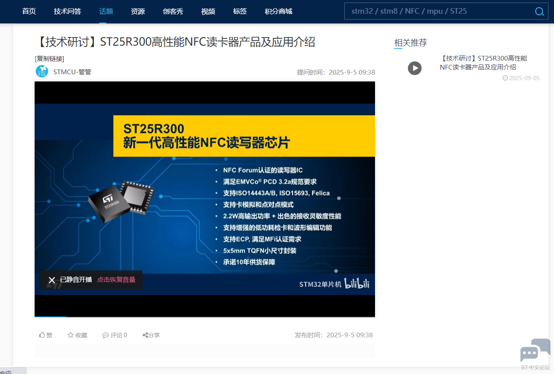Image resolution: width=554 pixels, height=374 pixels.
Task: Like the post with 赞
Action: click(46, 335)
